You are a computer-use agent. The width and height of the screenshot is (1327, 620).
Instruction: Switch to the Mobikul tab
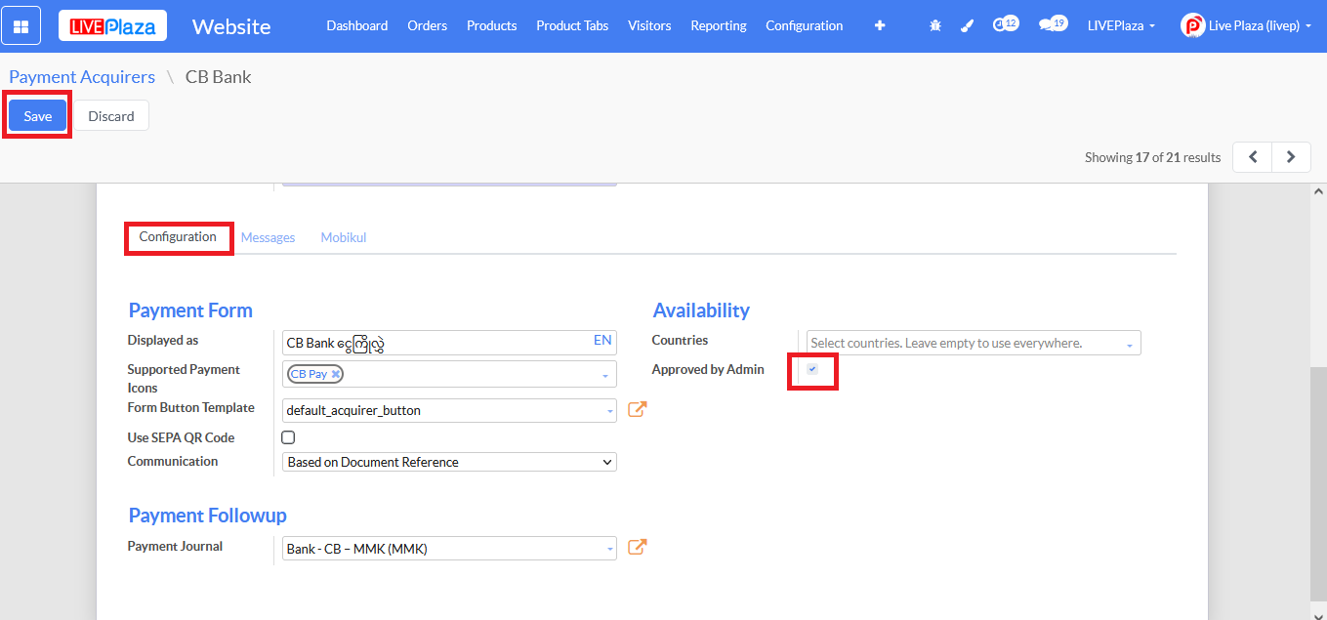coord(344,237)
